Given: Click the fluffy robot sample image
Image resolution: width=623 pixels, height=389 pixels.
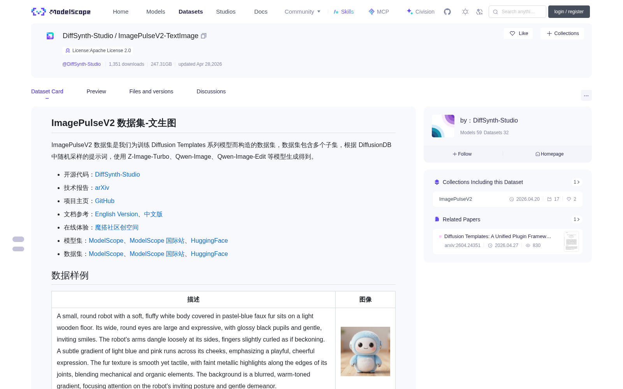Looking at the screenshot, I should (x=365, y=351).
